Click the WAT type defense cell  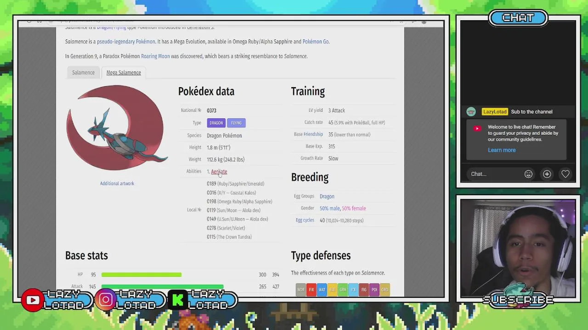(322, 290)
